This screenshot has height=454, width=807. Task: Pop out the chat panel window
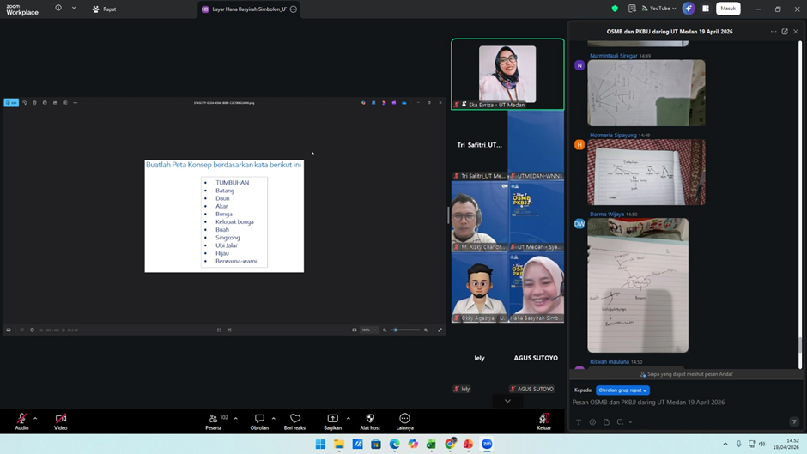tap(785, 32)
